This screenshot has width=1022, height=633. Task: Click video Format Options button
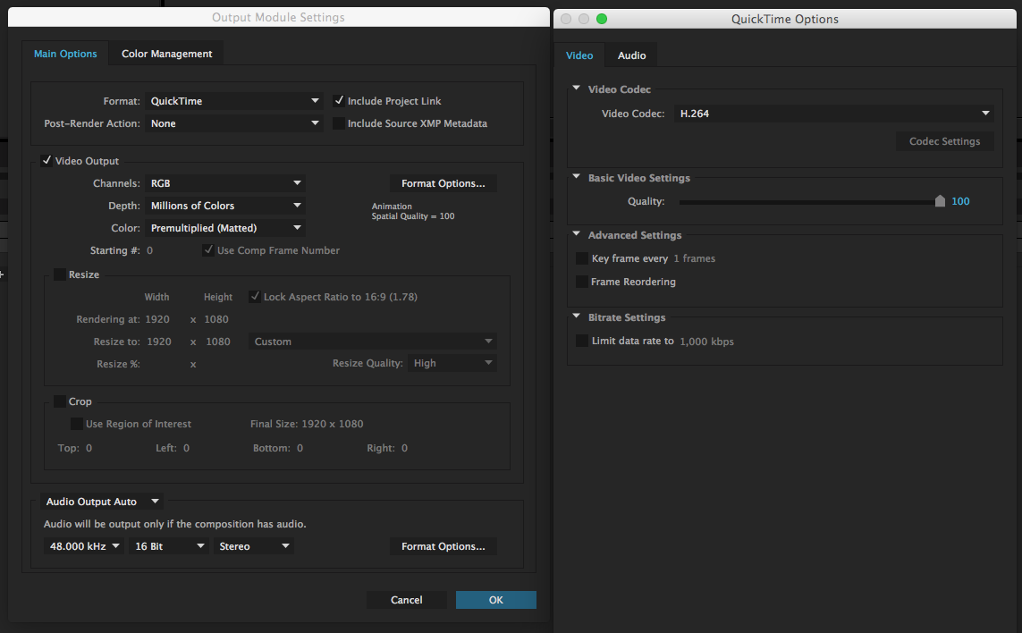click(x=443, y=183)
